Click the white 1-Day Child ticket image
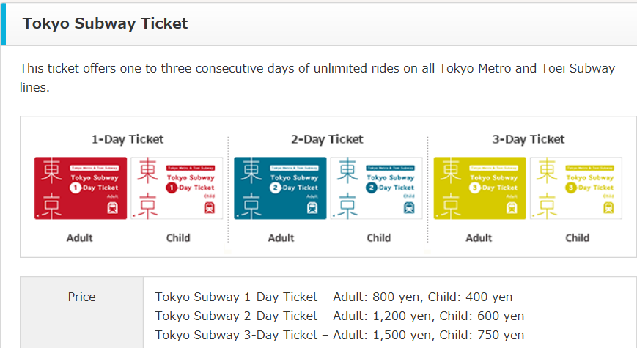Image resolution: width=637 pixels, height=348 pixels. coord(177,188)
